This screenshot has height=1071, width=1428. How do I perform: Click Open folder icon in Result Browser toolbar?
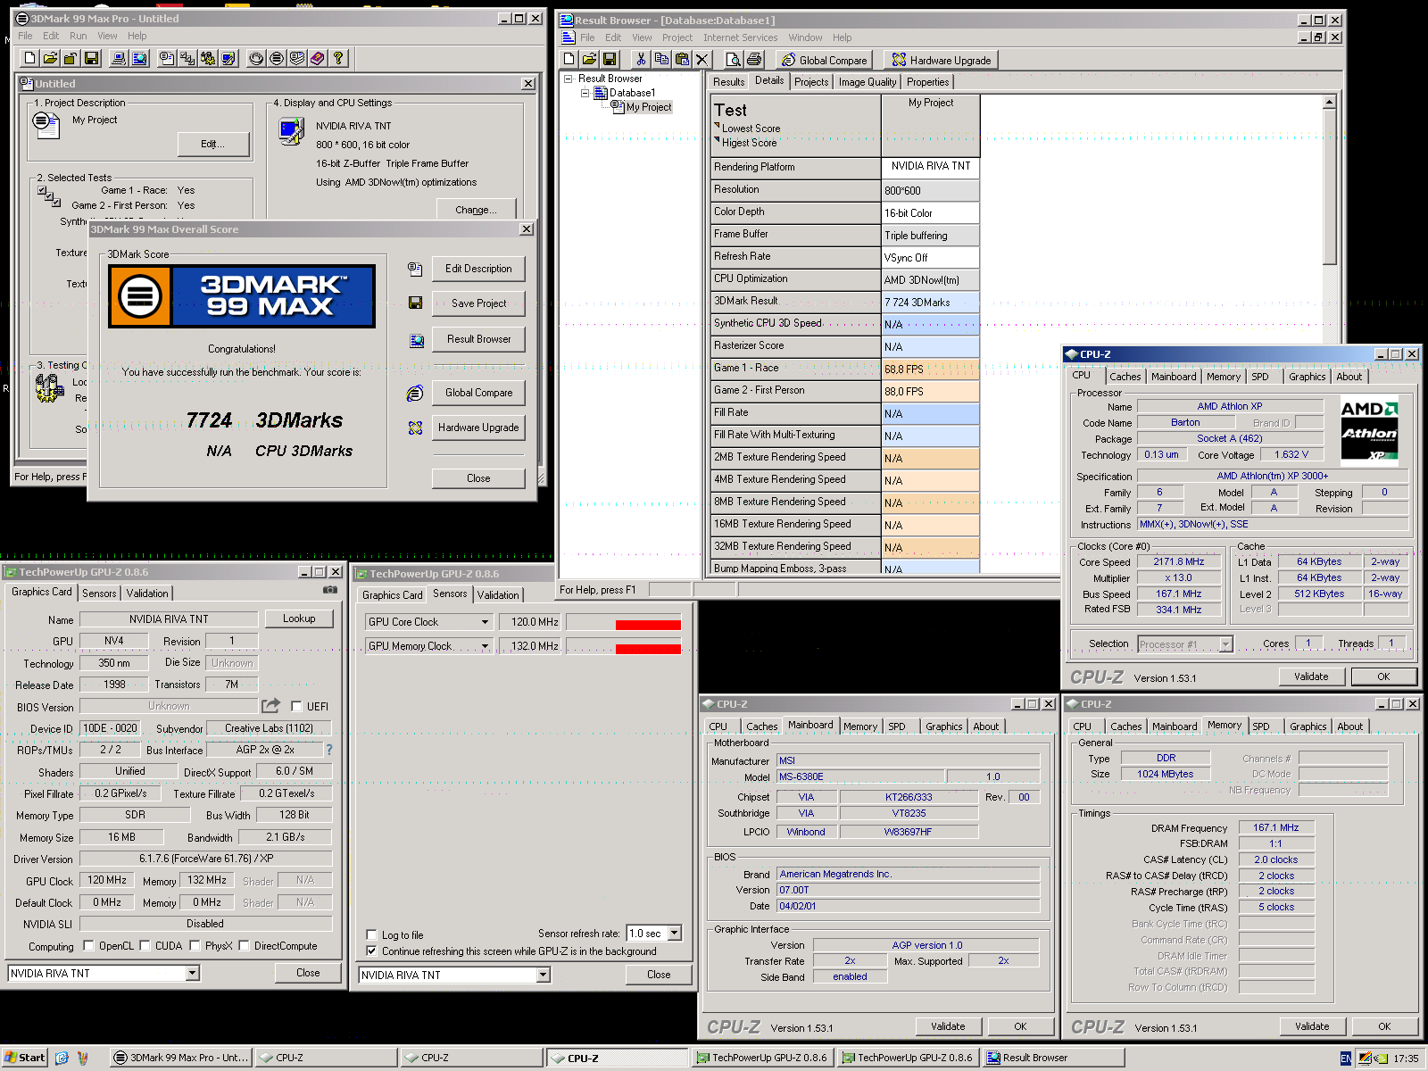[x=589, y=59]
